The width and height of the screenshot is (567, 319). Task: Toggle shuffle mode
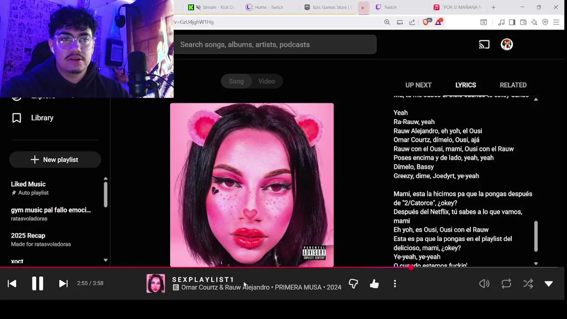tap(528, 284)
